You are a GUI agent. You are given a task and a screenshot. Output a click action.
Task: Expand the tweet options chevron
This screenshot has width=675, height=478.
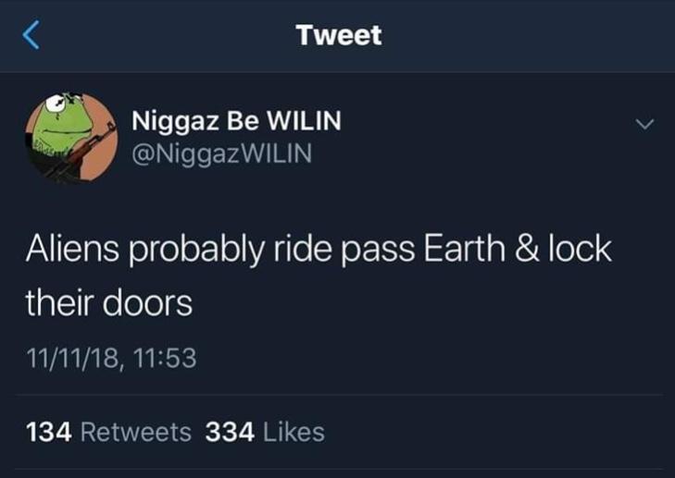(644, 124)
